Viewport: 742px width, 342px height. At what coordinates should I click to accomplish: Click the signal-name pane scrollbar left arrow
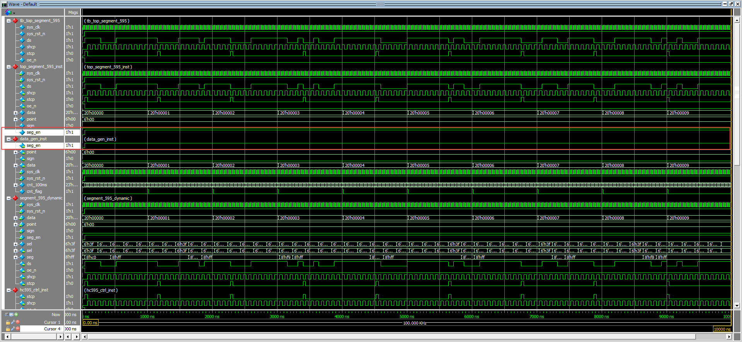pos(7,337)
